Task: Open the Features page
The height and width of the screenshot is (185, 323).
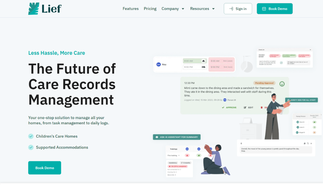Action: coord(131,9)
